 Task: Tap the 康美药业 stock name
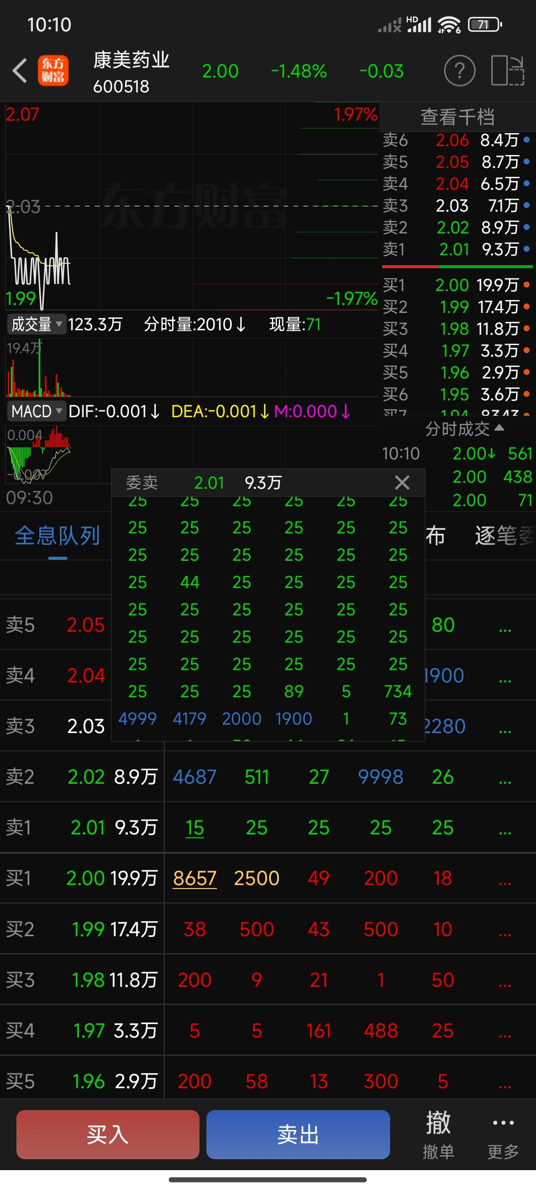pos(131,60)
